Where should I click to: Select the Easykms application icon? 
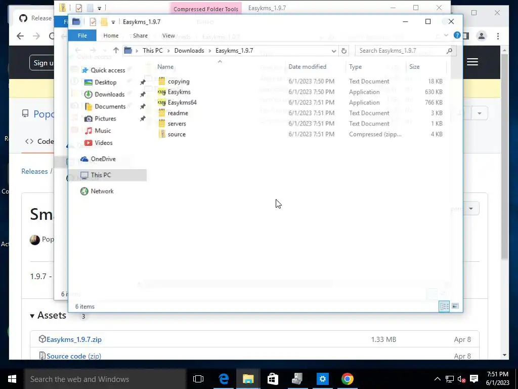pyautogui.click(x=161, y=92)
